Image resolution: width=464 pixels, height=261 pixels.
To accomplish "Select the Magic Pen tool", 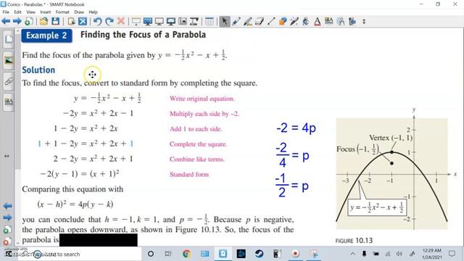I will tap(294, 21).
